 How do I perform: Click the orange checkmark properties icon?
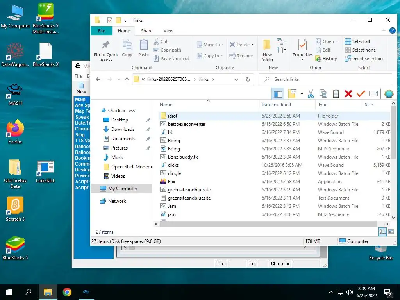click(x=361, y=94)
